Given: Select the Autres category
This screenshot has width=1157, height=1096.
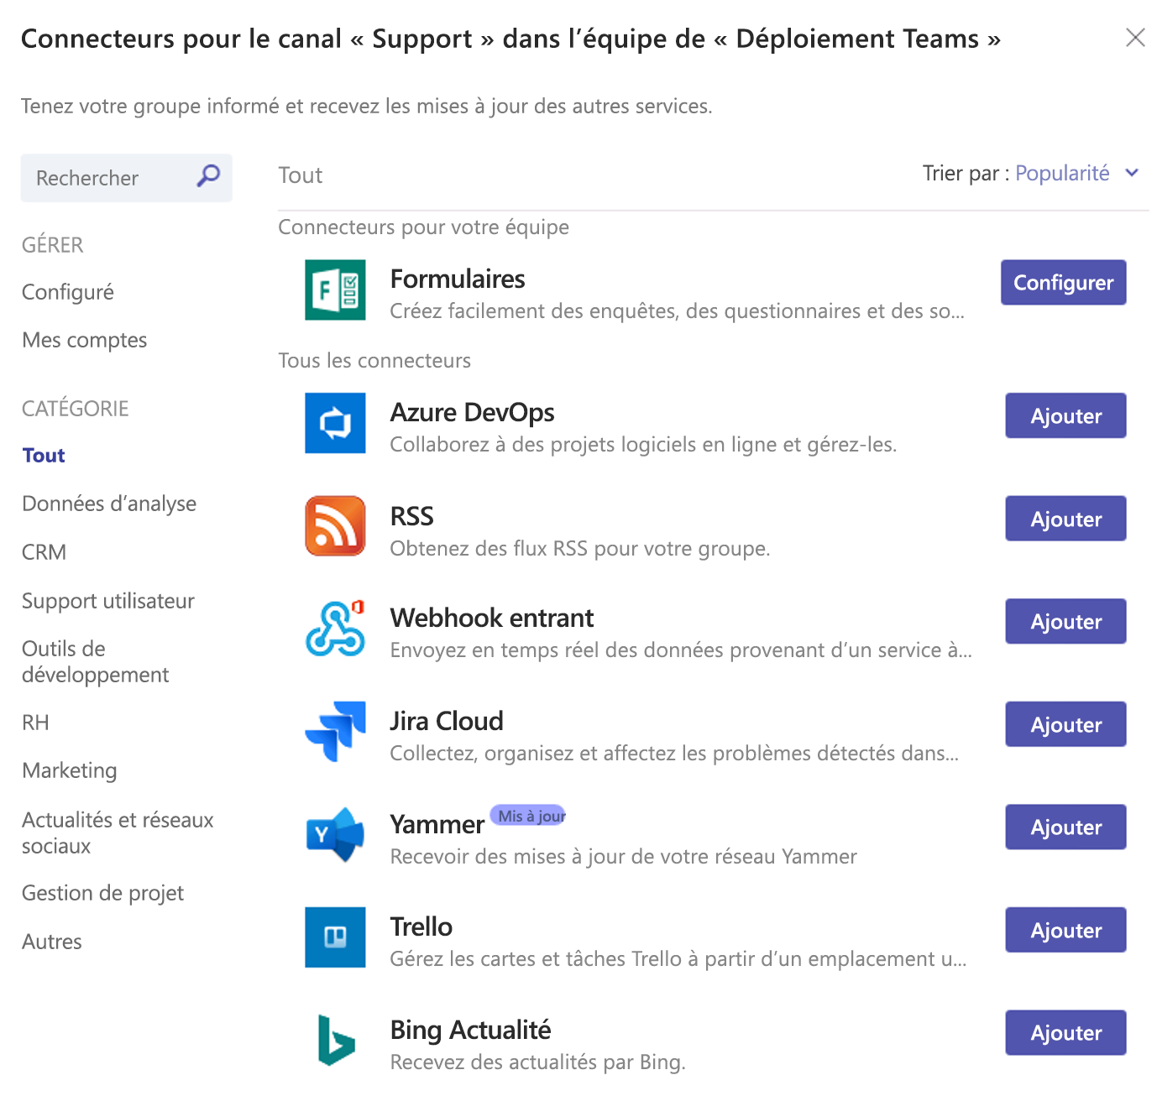Looking at the screenshot, I should [x=52, y=942].
